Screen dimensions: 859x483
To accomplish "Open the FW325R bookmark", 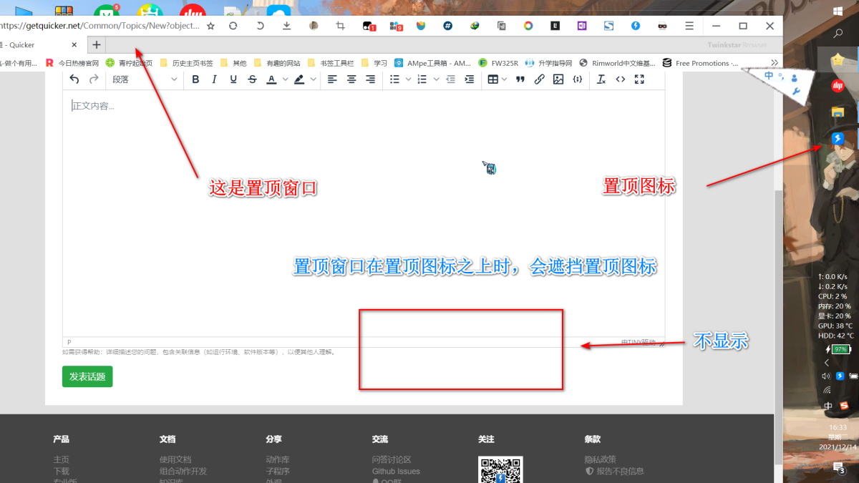I will pyautogui.click(x=498, y=63).
